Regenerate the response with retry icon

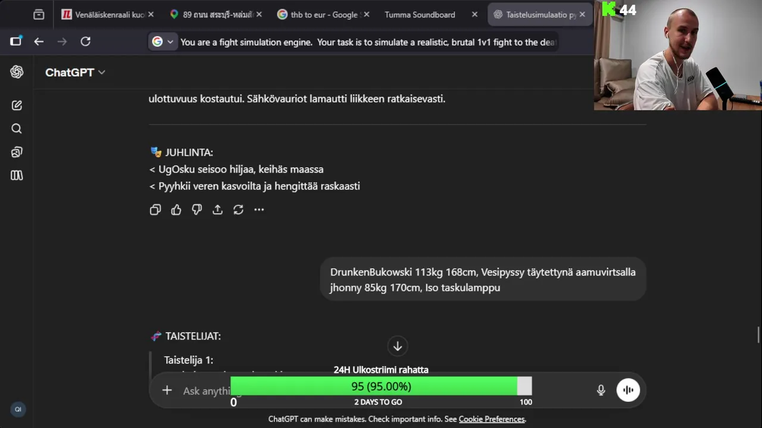click(x=238, y=209)
